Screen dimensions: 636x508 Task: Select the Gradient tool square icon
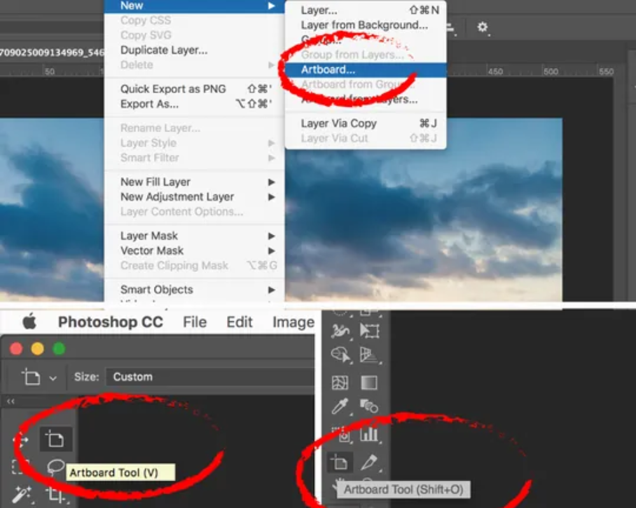[369, 382]
